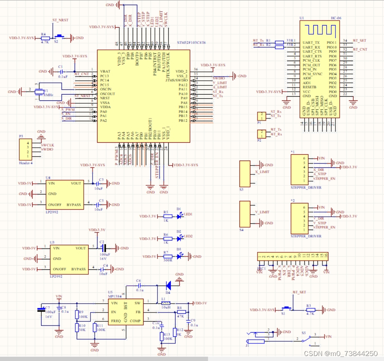This screenshot has height=361, width=384.
Task: Click the ST_NRST net label above R4
Action: click(x=60, y=20)
